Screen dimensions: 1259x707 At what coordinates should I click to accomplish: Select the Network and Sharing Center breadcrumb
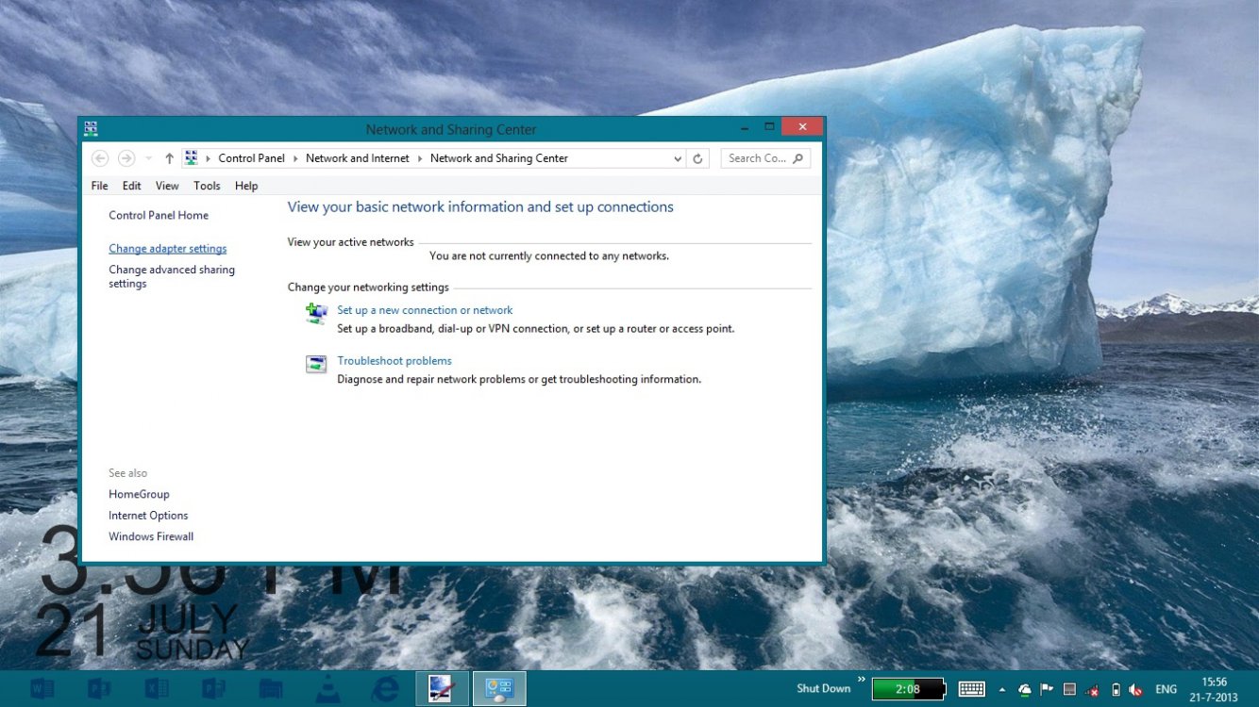[499, 158]
